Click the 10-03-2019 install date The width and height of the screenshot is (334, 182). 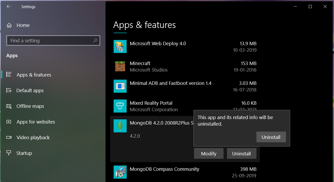coord(245,50)
